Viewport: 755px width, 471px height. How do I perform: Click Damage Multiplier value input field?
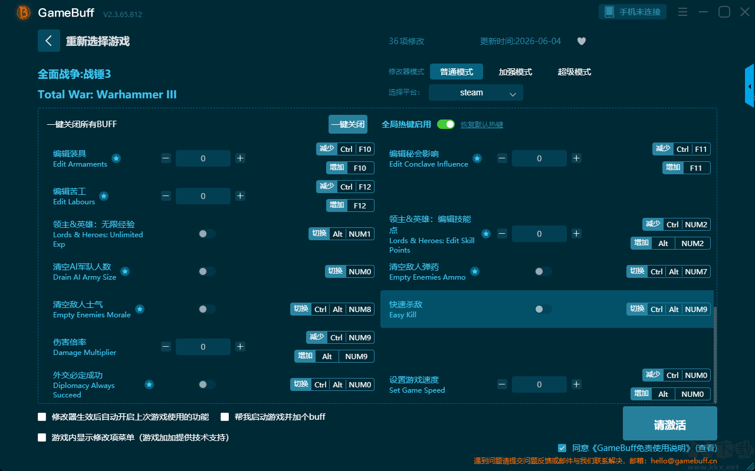click(203, 347)
